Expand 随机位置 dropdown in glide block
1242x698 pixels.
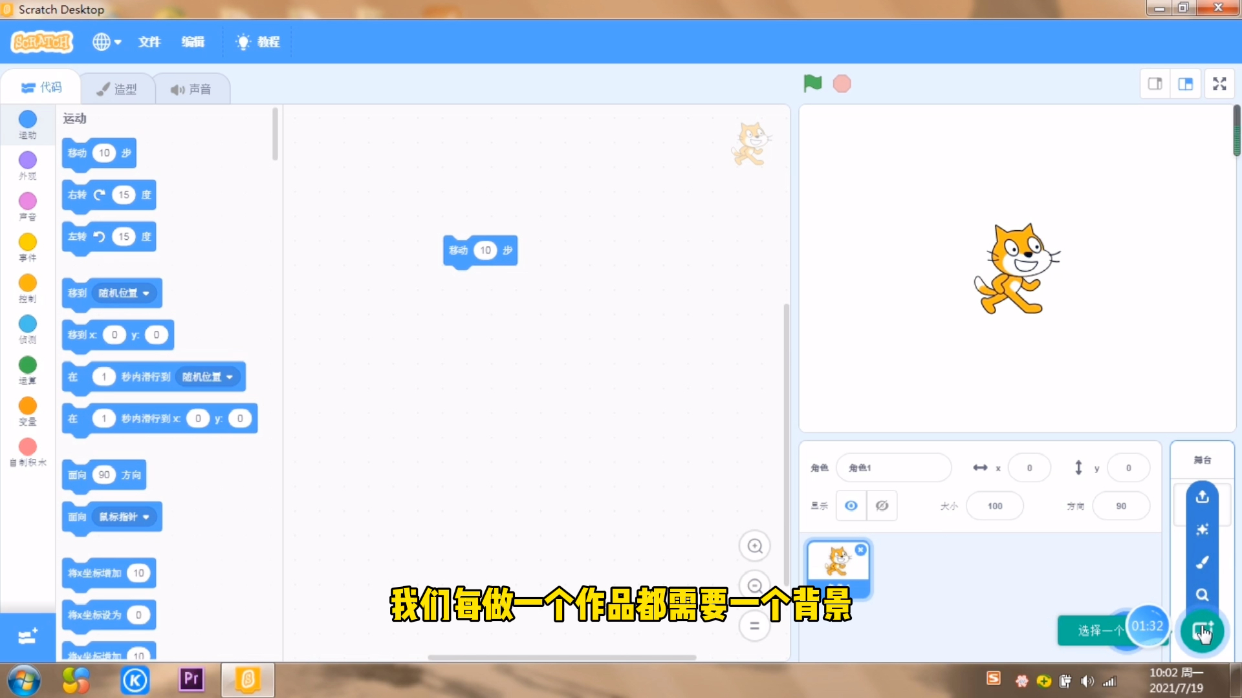(208, 377)
